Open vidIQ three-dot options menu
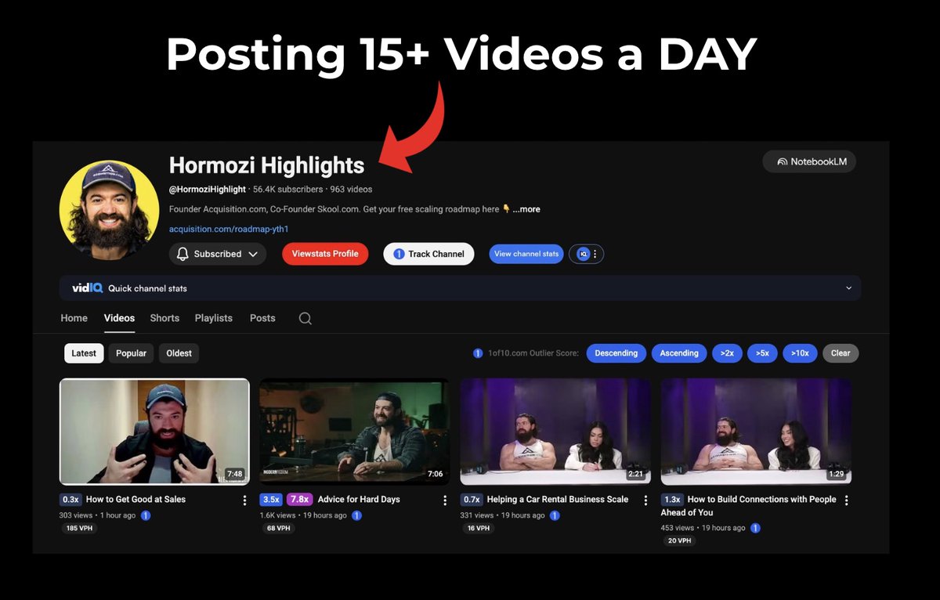This screenshot has width=940, height=600. 595,254
